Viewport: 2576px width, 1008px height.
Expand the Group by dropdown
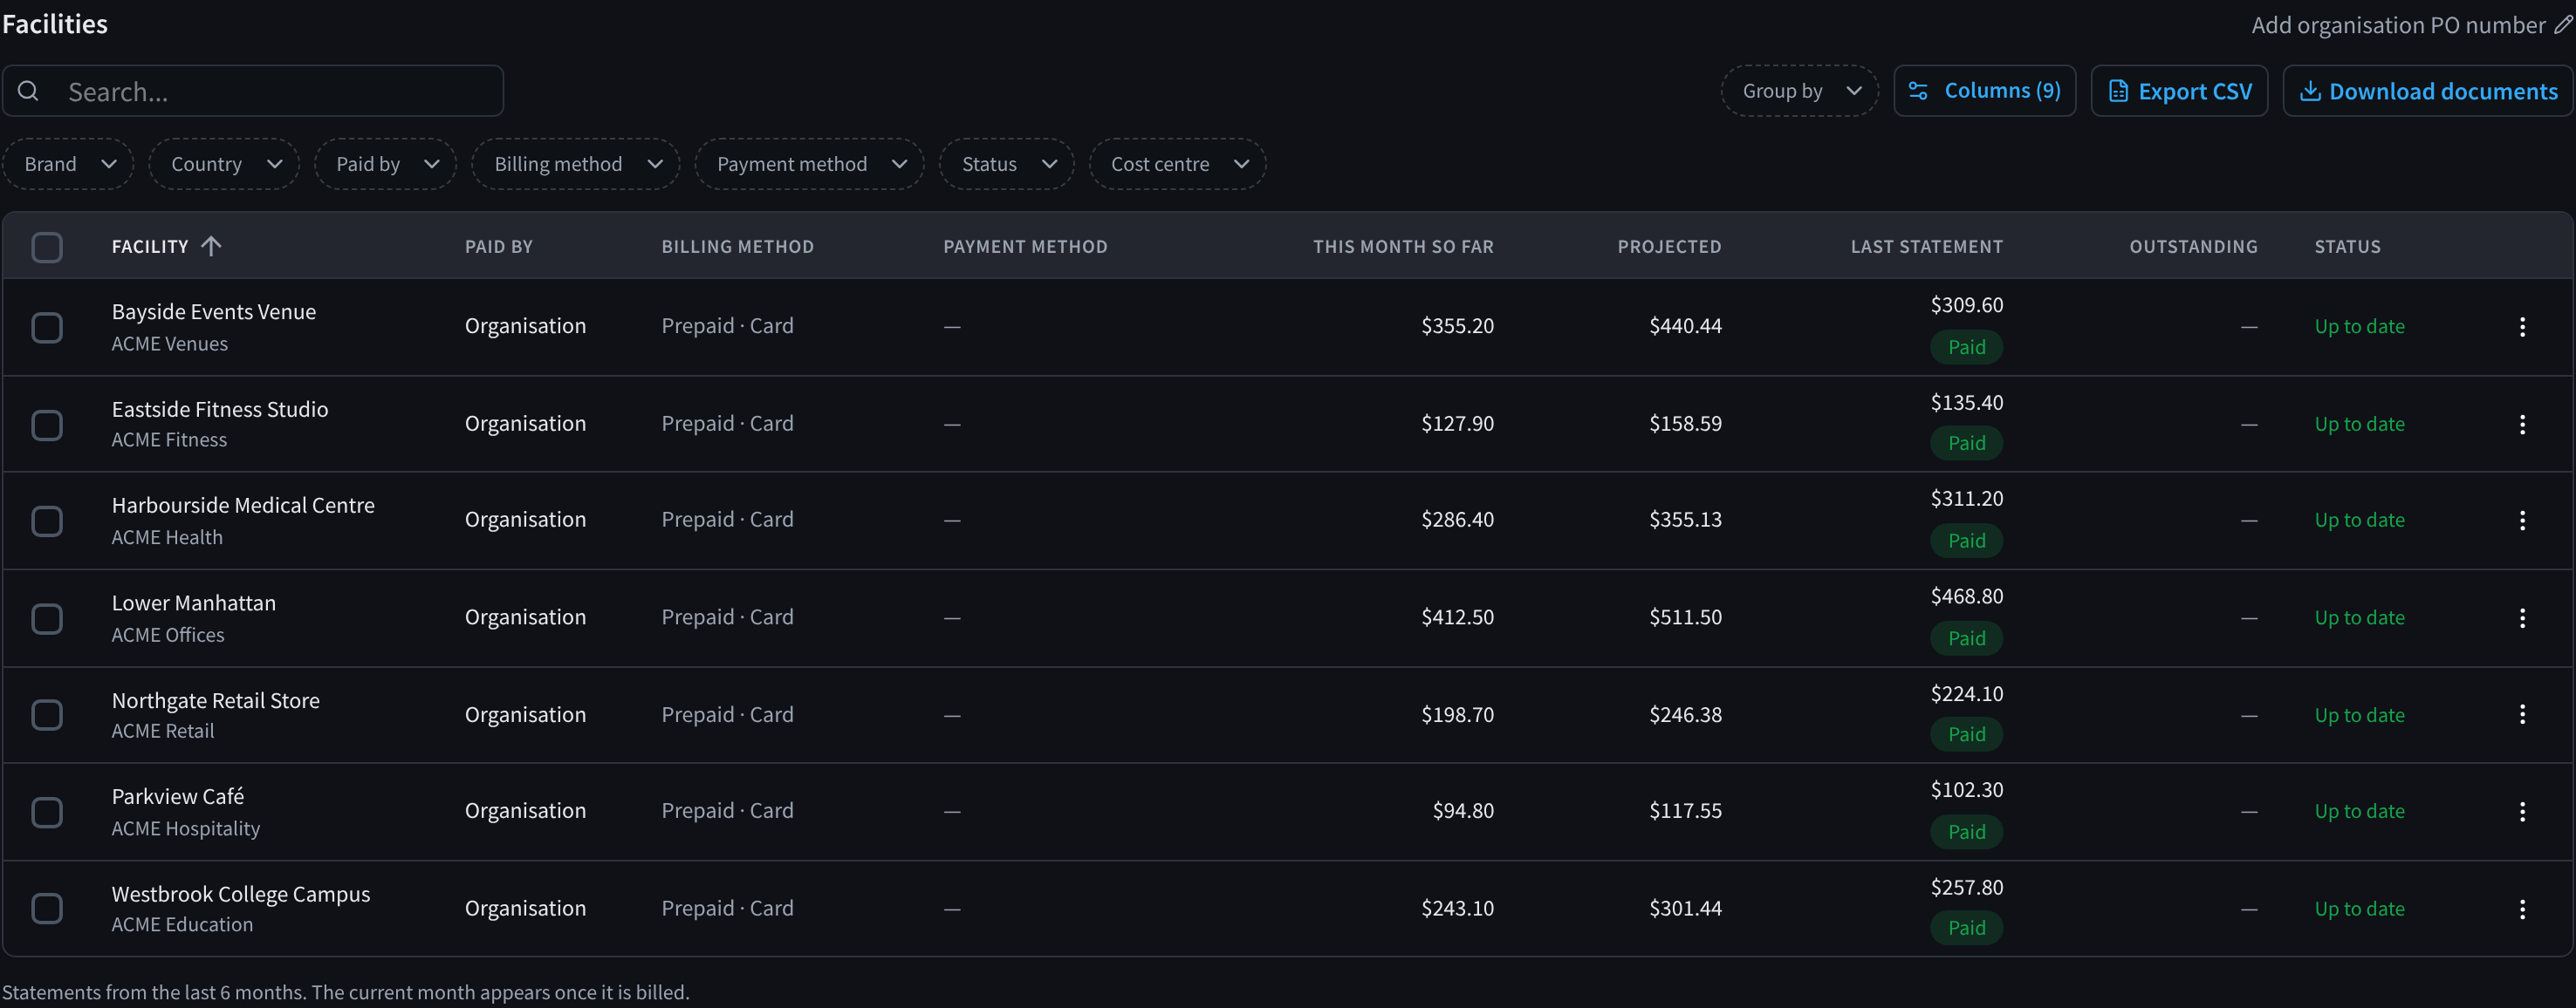pyautogui.click(x=1799, y=91)
